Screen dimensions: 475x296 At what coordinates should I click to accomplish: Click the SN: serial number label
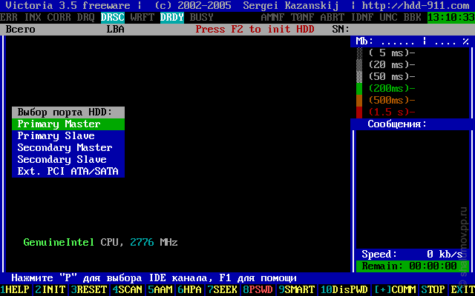click(x=341, y=30)
